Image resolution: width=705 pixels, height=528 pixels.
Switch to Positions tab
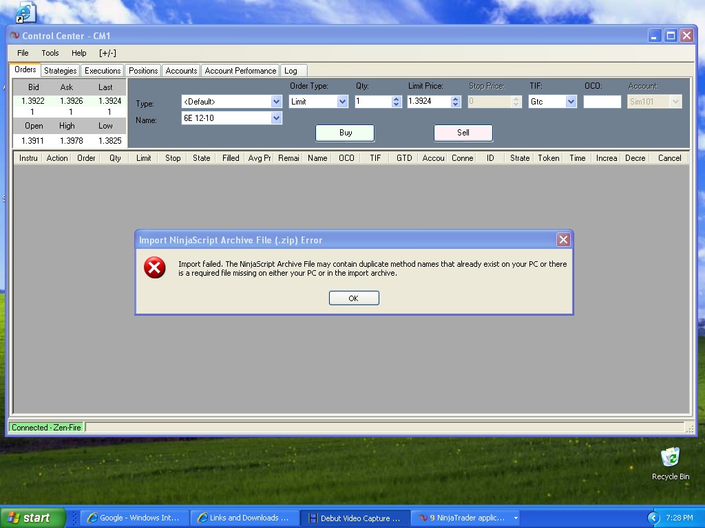point(143,71)
